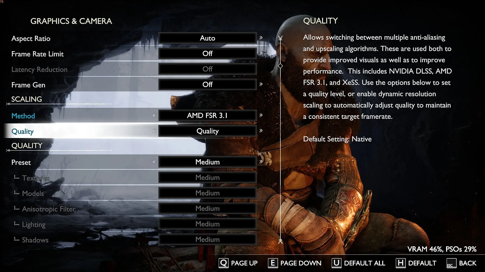The width and height of the screenshot is (485, 272).
Task: Click the PAGE DOWN navigation icon
Action: click(x=272, y=263)
